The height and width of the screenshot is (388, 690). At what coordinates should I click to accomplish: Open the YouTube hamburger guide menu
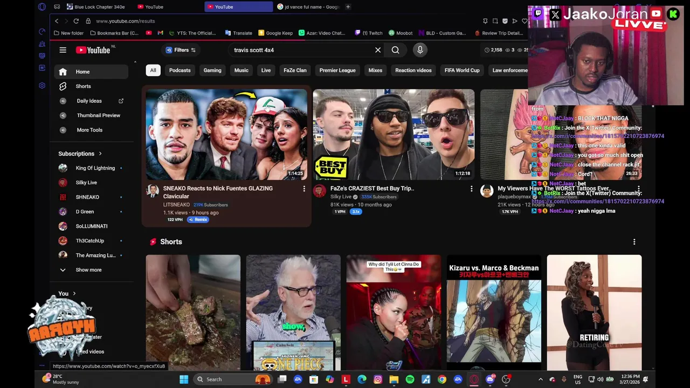(x=63, y=50)
